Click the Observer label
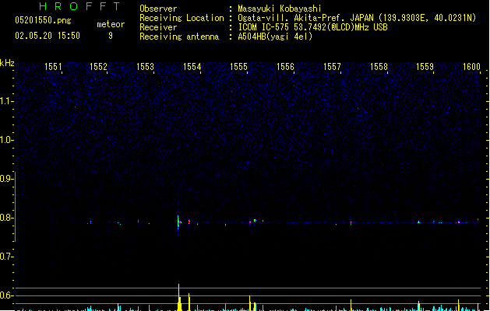 (158, 9)
